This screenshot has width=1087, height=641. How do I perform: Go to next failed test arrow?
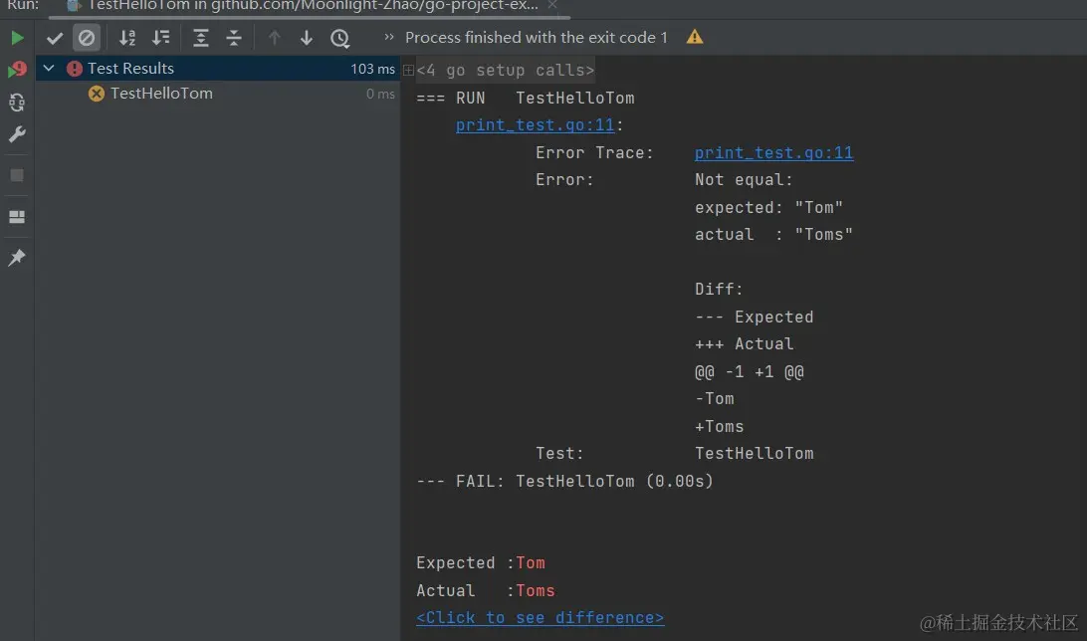(307, 38)
